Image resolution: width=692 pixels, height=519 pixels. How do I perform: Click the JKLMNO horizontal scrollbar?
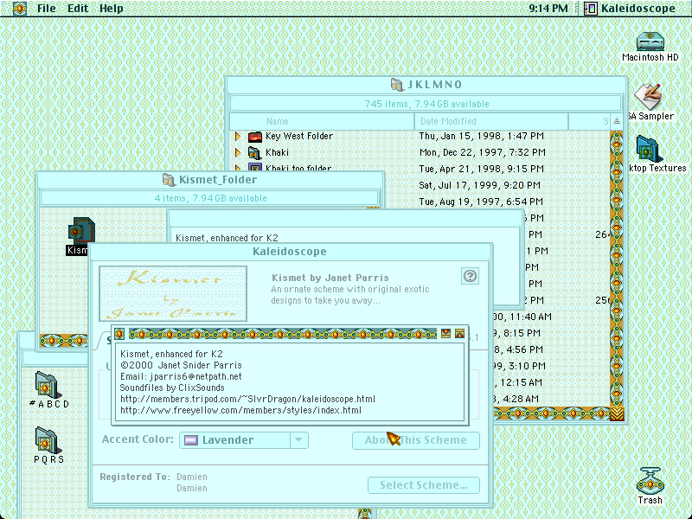(x=552, y=414)
